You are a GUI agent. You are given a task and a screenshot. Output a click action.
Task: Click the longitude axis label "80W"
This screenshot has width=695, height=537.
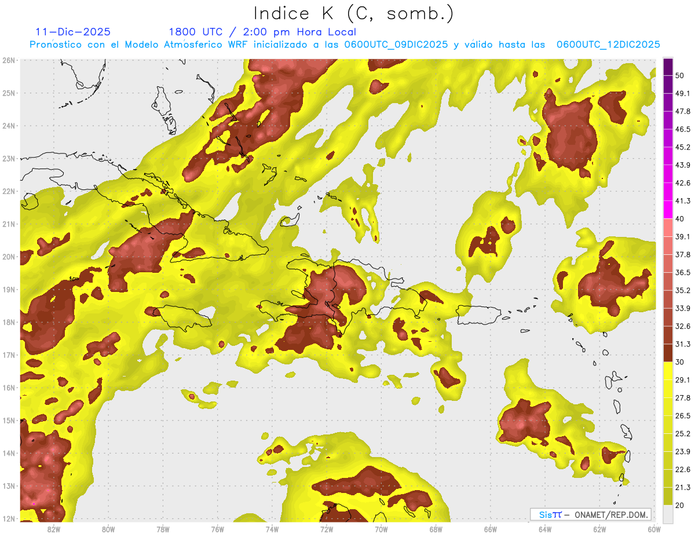pos(108,529)
